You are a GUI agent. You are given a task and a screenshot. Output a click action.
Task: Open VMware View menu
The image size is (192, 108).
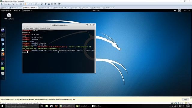pyautogui.click(x=9, y=4)
